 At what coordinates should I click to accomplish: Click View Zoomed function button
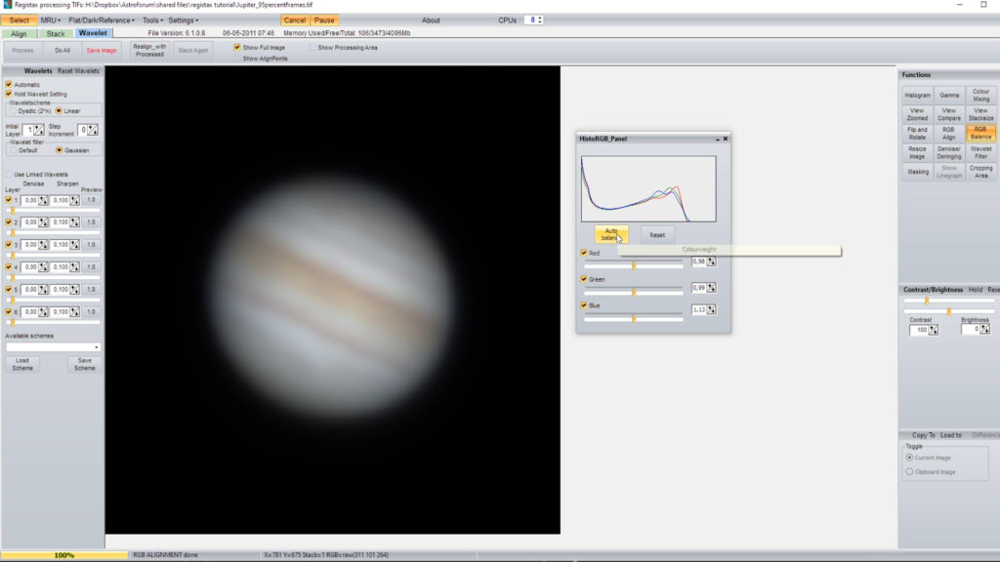(x=917, y=114)
